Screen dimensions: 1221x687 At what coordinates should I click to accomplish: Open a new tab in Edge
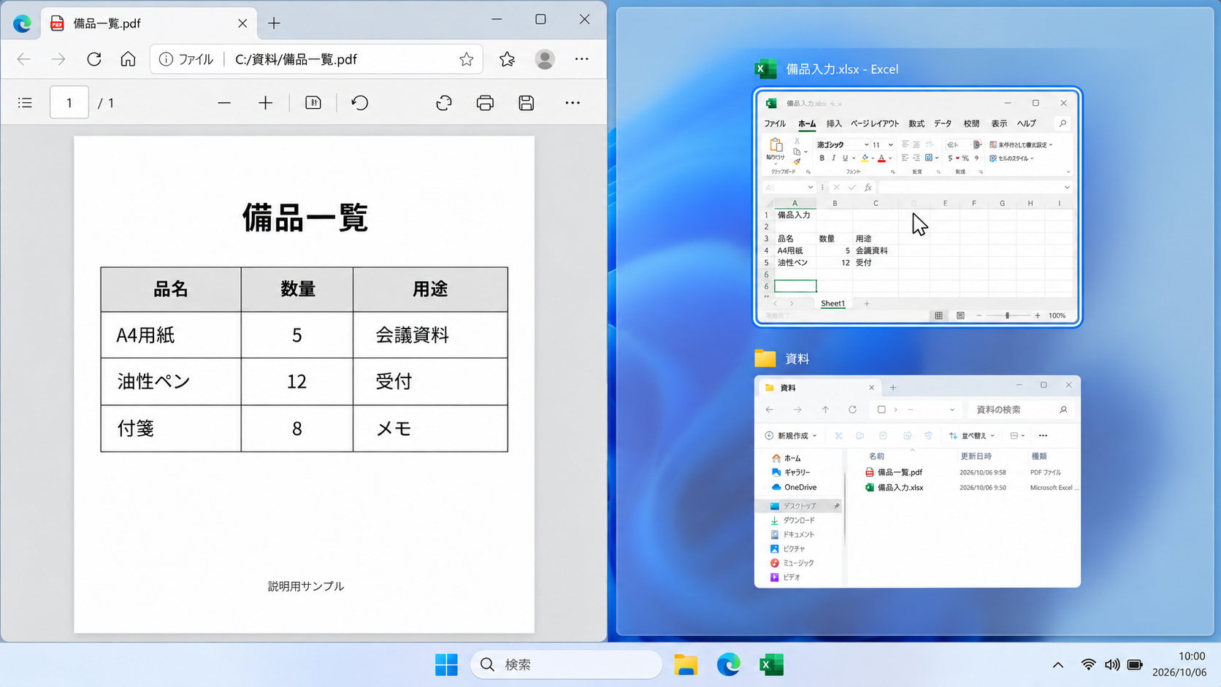(x=274, y=23)
